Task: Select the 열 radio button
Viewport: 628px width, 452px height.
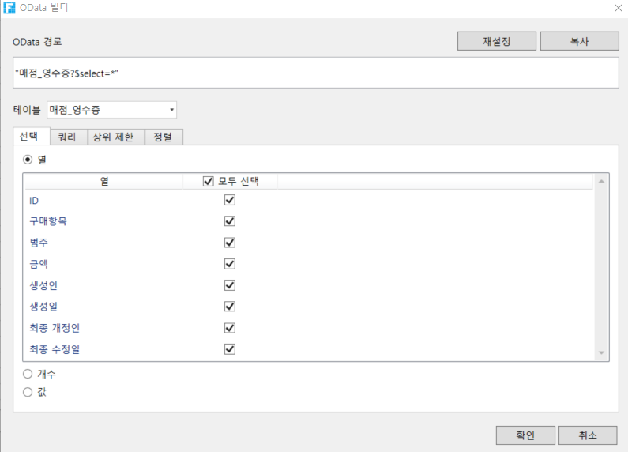Action: click(28, 159)
